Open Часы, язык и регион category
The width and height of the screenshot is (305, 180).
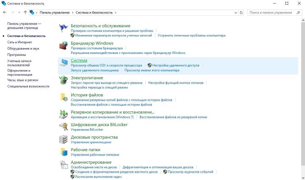coord(23,80)
